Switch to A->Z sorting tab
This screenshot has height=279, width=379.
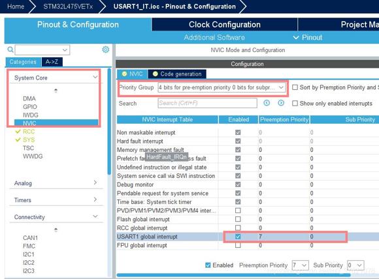(52, 62)
